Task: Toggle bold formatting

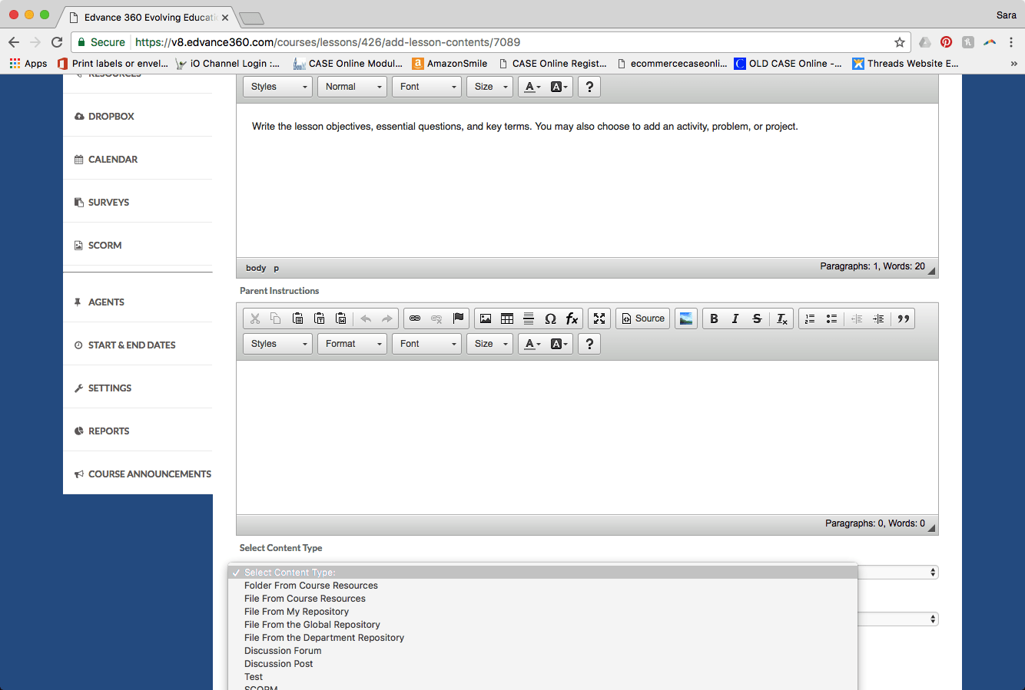Action: coord(714,319)
